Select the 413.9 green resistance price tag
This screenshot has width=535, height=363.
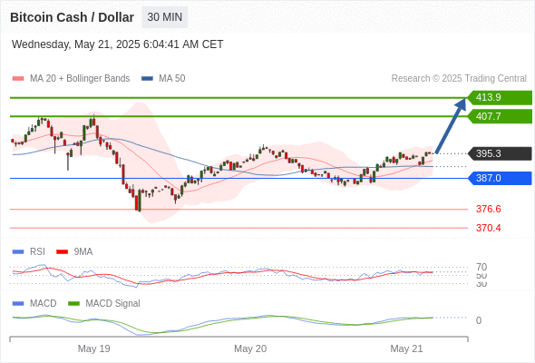(500, 98)
